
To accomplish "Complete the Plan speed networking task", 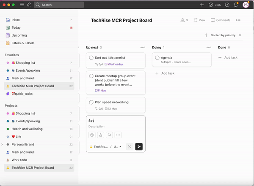I will pos(91,102).
